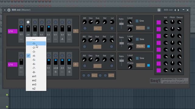Expand the plugin menu arrow beside gear
The height and width of the screenshot is (109, 195).
(5, 10)
